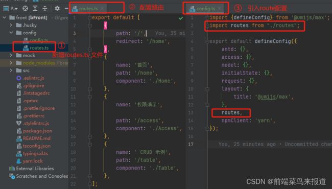Click the External Libraries icon
Image resolution: width=332 pixels, height=189 pixels.
[x=12, y=169]
